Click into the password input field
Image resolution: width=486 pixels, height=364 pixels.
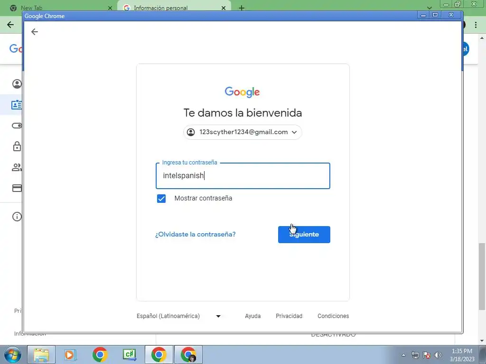pos(243,175)
